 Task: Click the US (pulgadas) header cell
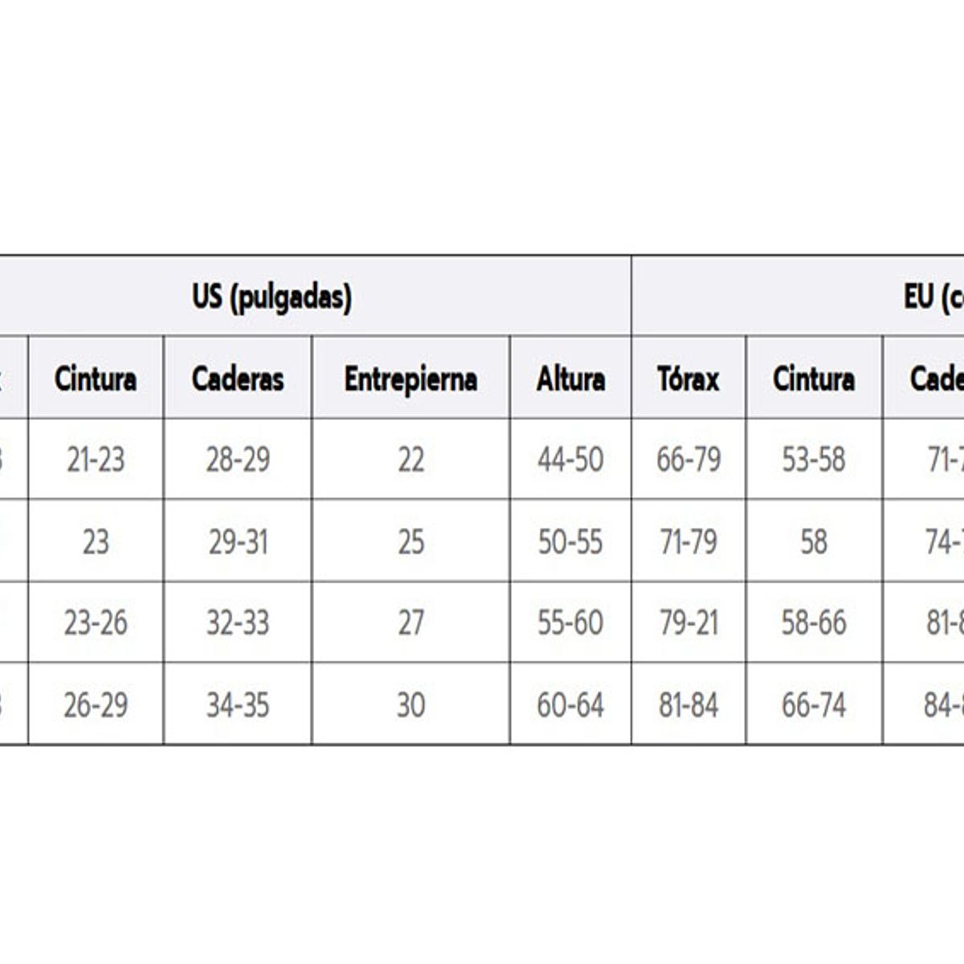tap(272, 297)
